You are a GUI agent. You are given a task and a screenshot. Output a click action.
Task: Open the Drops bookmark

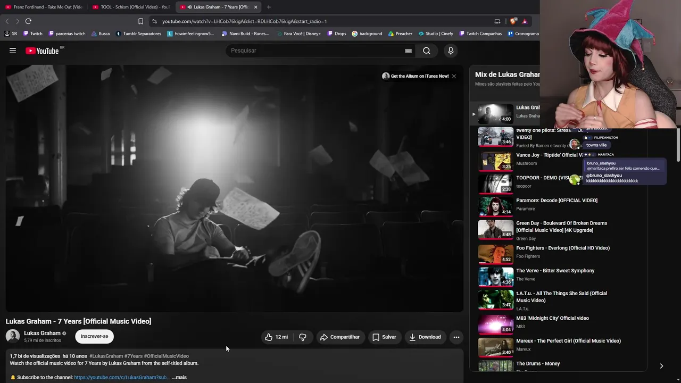pos(336,34)
